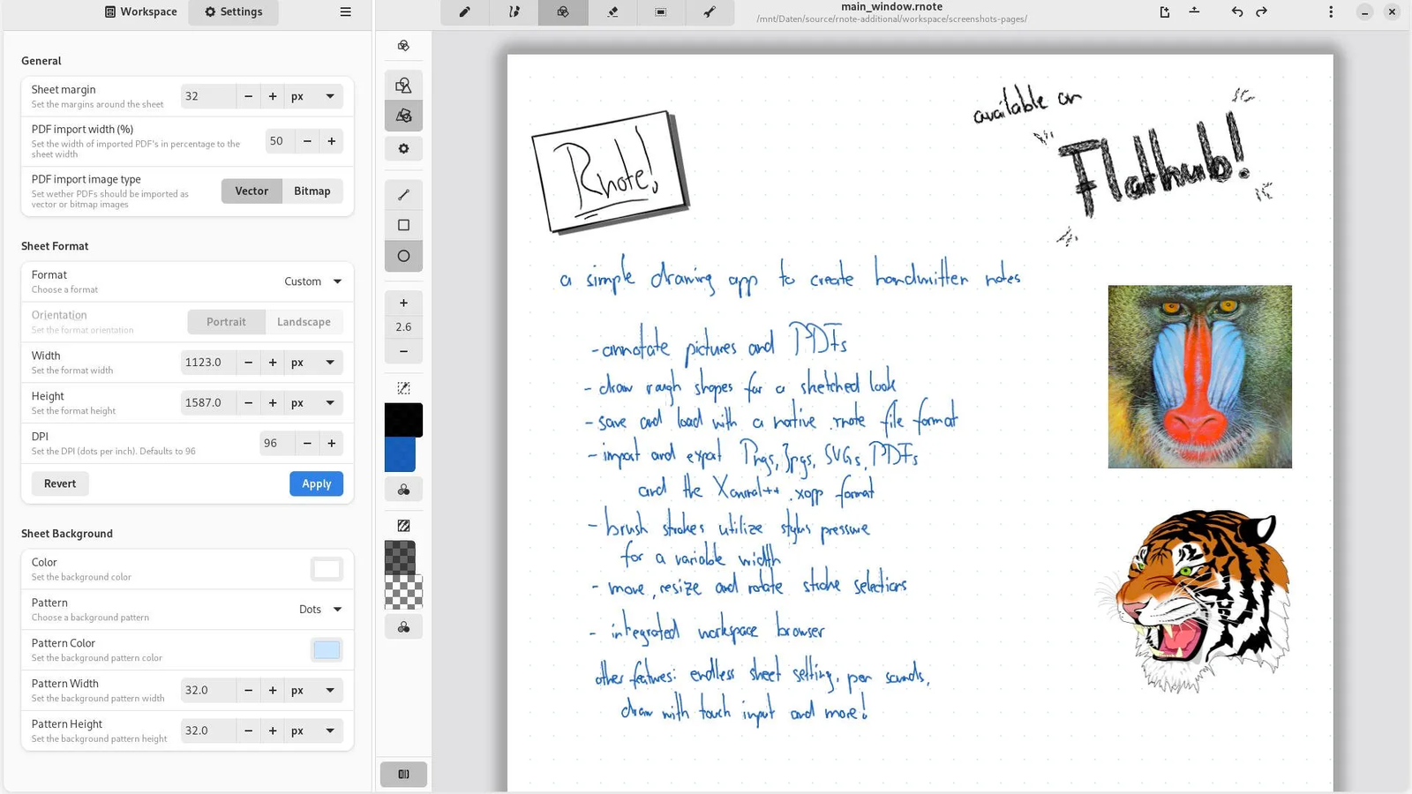The width and height of the screenshot is (1412, 794).
Task: Choose the rectangle shape in sidebar
Action: (x=403, y=225)
